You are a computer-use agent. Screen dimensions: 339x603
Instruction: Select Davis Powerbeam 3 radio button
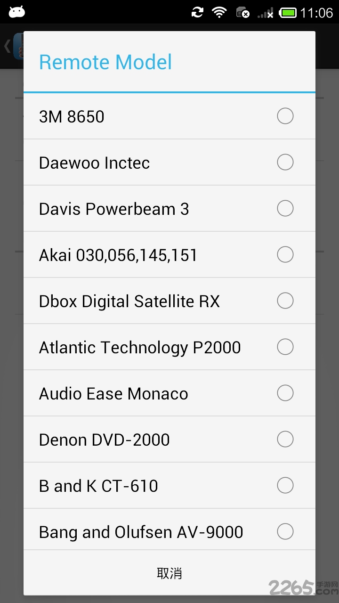point(285,208)
